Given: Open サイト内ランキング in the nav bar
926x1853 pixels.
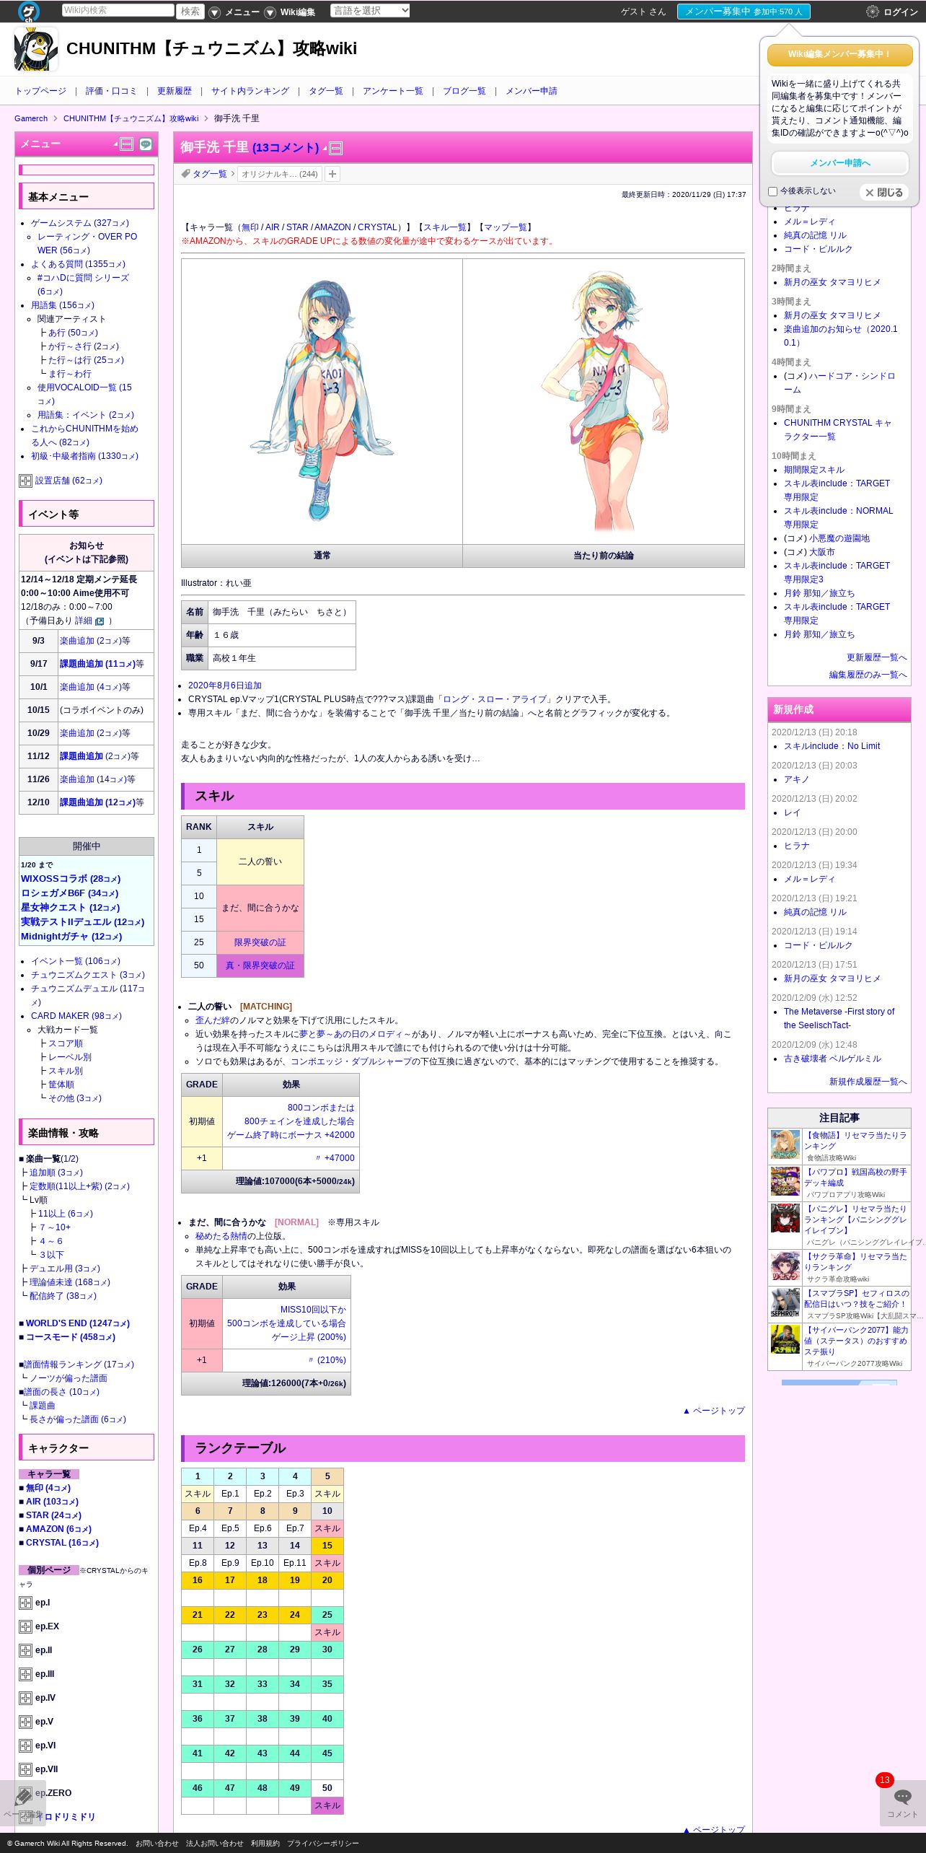Looking at the screenshot, I should [x=250, y=91].
